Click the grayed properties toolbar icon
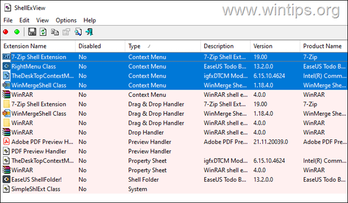The image size is (348, 203). click(66, 32)
